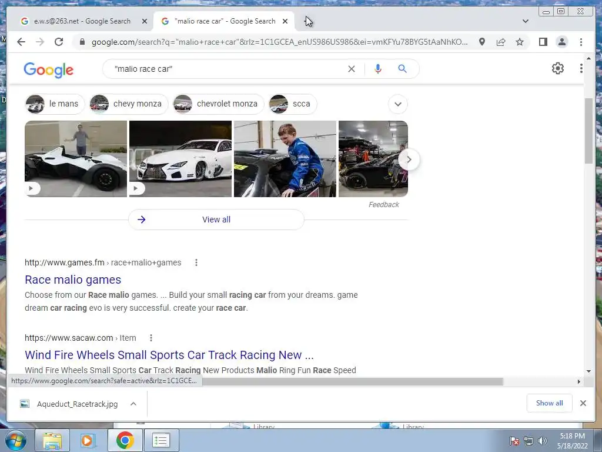Filter results by le mans chip
This screenshot has height=452, width=602.
(55, 104)
